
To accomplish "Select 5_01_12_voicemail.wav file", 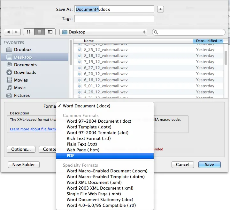I will 149,86.
